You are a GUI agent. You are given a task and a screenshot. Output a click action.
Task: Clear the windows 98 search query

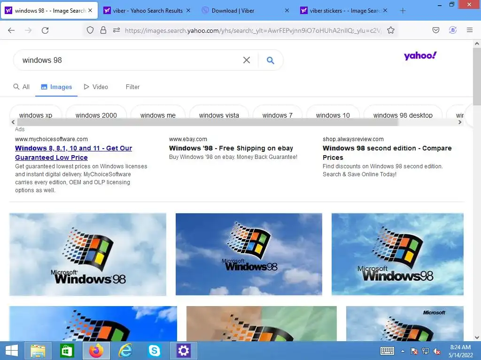(x=246, y=60)
